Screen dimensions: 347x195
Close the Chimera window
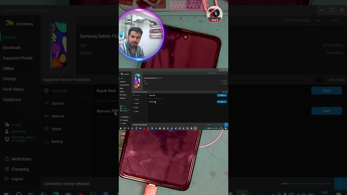point(227,70)
